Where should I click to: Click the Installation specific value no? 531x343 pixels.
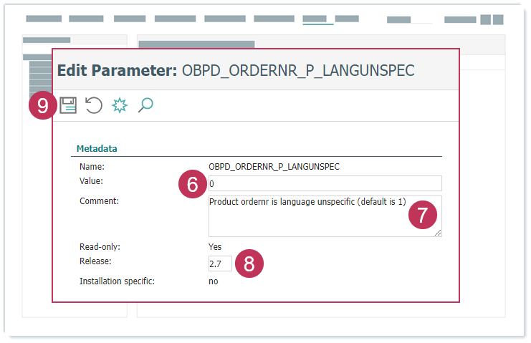(x=214, y=281)
